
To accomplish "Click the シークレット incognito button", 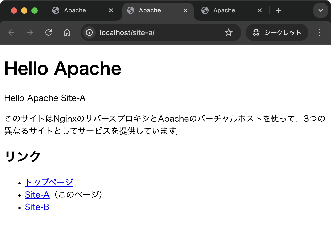I will [x=277, y=32].
